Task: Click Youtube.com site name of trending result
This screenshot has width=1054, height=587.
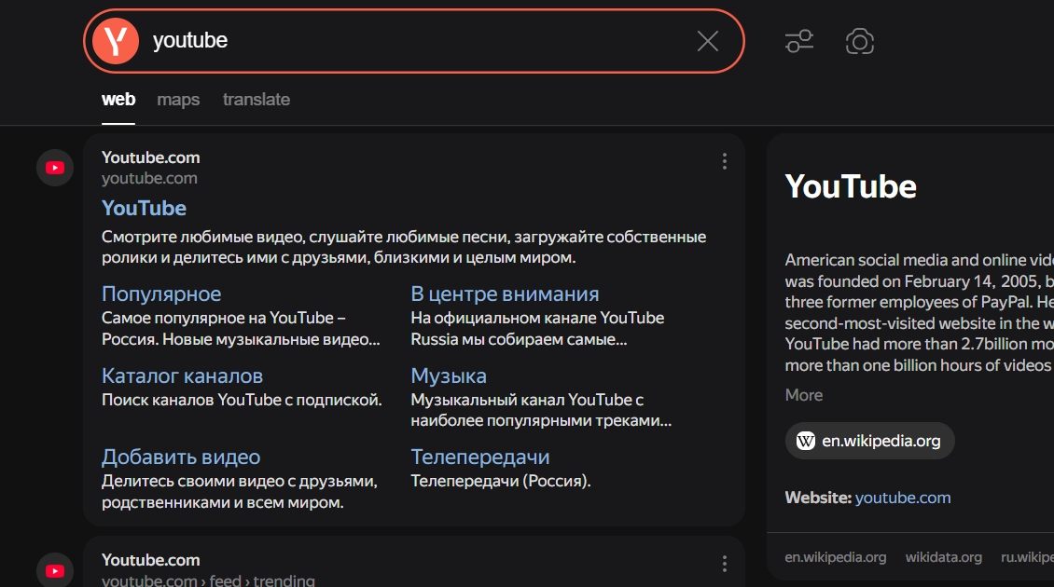Action: coord(150,559)
